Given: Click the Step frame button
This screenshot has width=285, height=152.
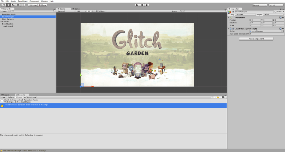Looking at the screenshot, I should (x=147, y=5).
